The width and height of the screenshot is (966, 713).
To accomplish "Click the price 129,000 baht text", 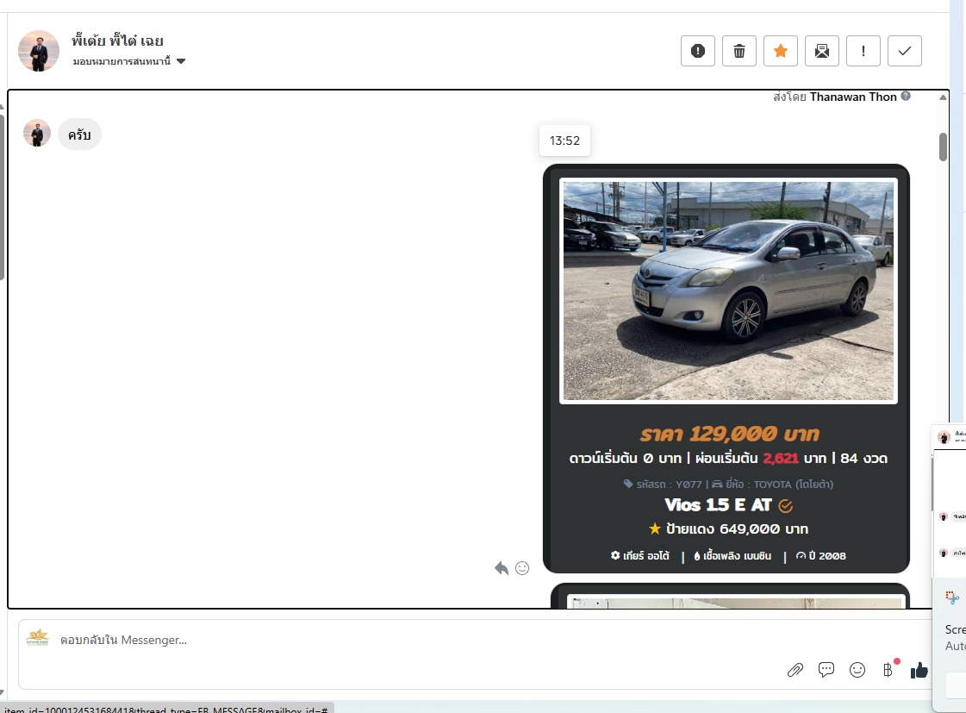I will pyautogui.click(x=729, y=434).
